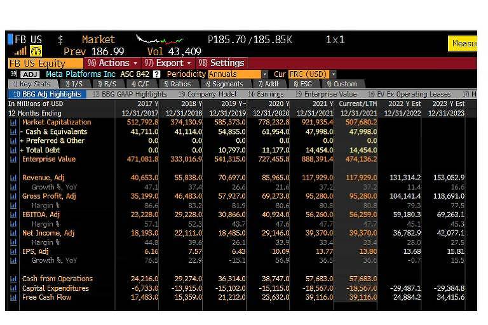Viewport: 488px width, 325px height.
Task: Click the Current/LTM column header
Action: point(358,103)
